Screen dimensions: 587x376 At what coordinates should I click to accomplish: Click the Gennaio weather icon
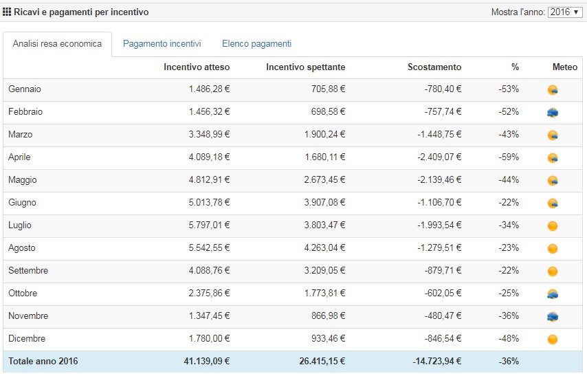pos(552,90)
